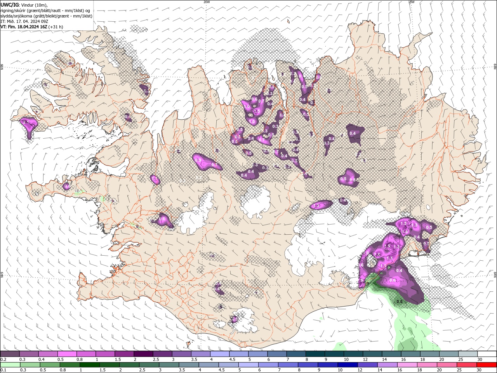
Task: Select the 'IT: Mið. 17. 04. 2024 09Z' line
Action: [x=24, y=21]
